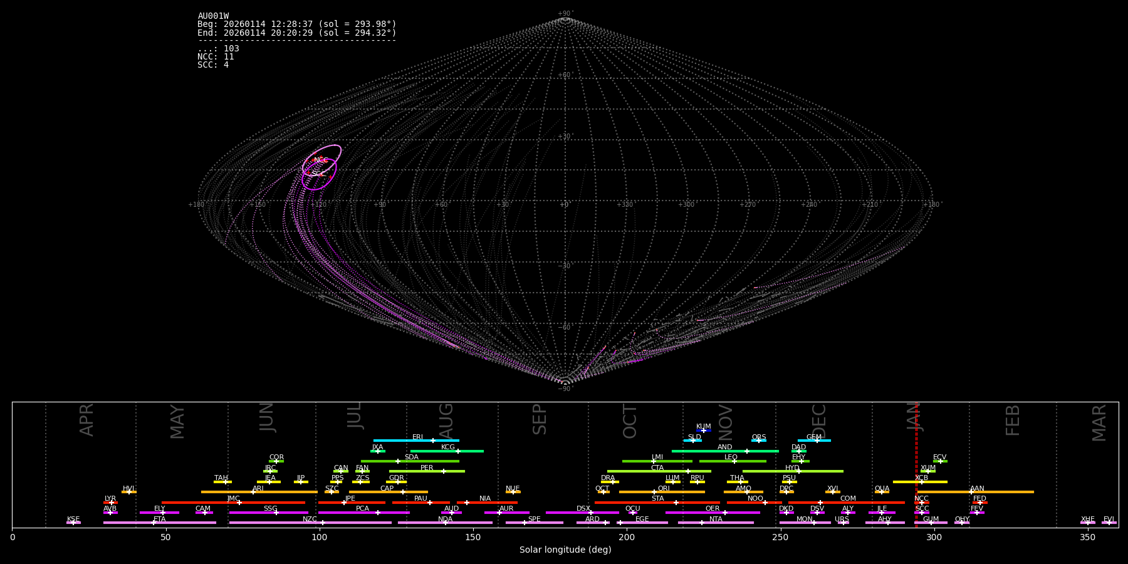Click the 'SCC: 4' count in header
Screen dimensions: 1128x564
[x=213, y=65]
